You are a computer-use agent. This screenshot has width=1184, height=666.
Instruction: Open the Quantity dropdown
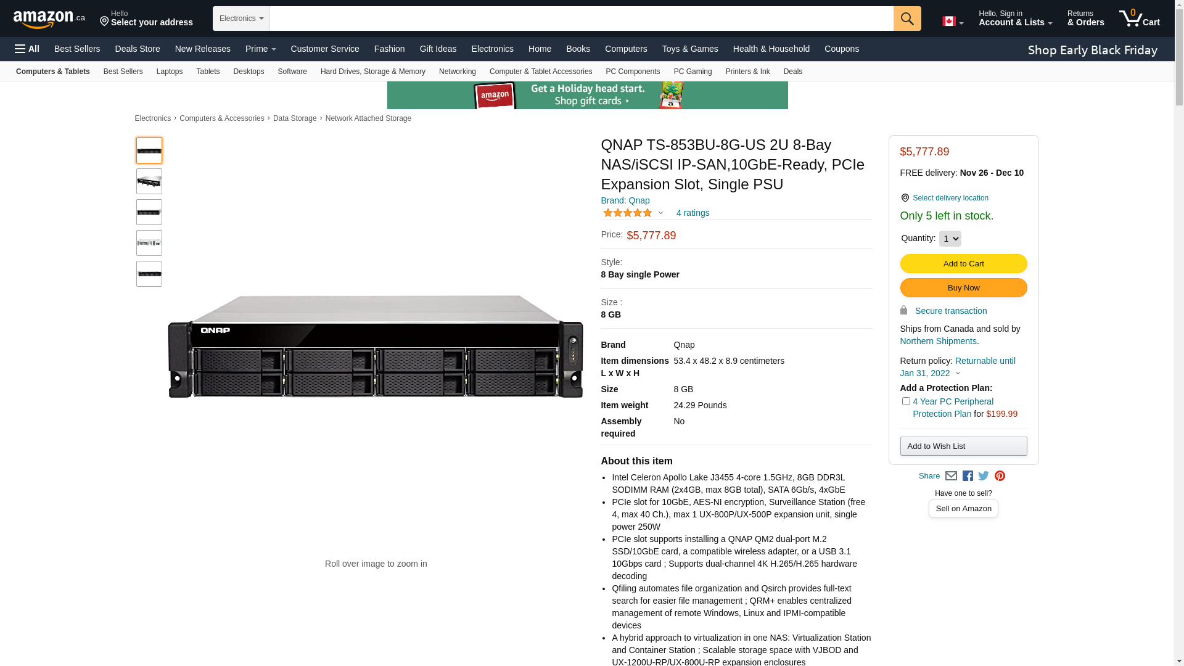click(x=950, y=239)
